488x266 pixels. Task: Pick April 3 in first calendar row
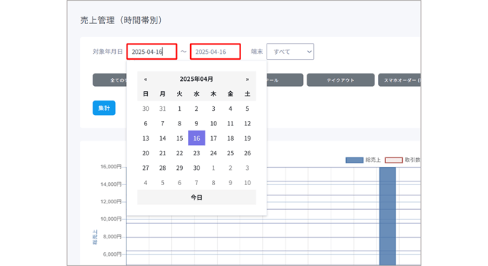[x=213, y=109]
